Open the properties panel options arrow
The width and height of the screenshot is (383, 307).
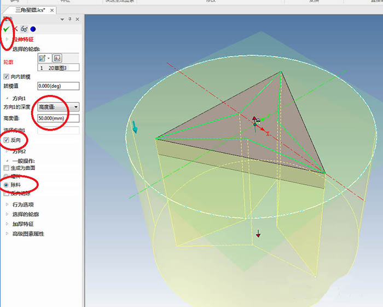coord(62,19)
